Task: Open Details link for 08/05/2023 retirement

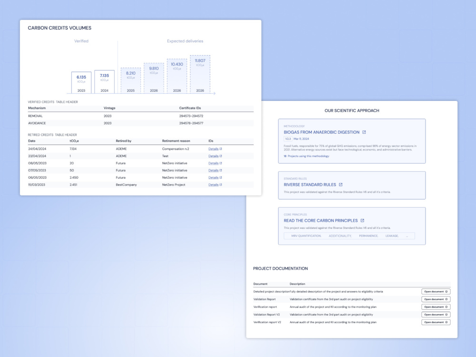Action: tap(215, 163)
